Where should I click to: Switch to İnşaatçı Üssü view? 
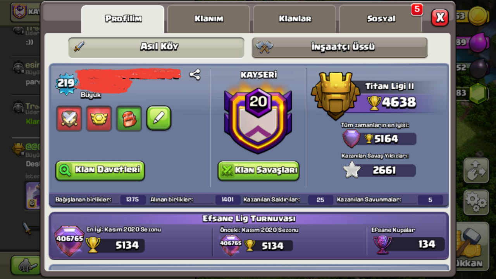(339, 47)
